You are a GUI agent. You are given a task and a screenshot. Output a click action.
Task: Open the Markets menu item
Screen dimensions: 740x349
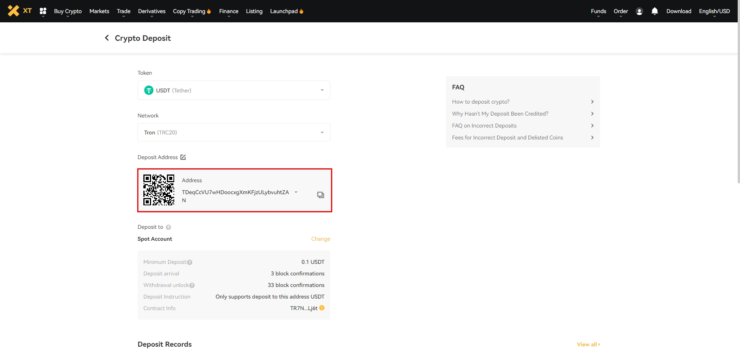click(99, 11)
